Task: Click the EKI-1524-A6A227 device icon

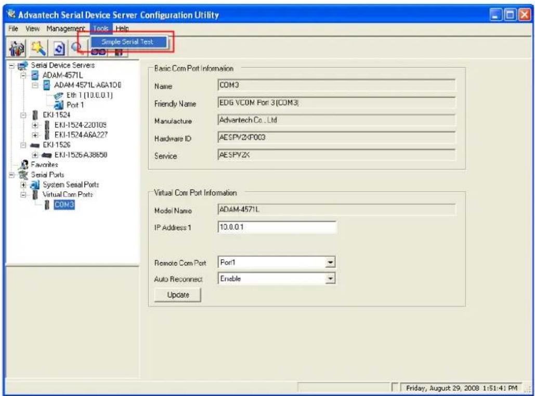Action: [x=47, y=135]
